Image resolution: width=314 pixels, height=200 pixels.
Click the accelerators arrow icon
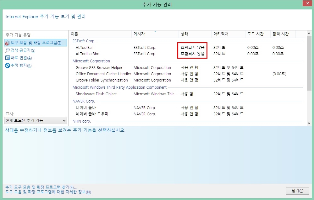8,58
